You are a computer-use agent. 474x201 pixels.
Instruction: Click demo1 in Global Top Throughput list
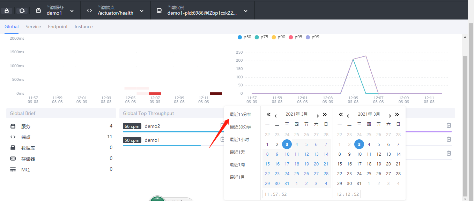(x=152, y=140)
